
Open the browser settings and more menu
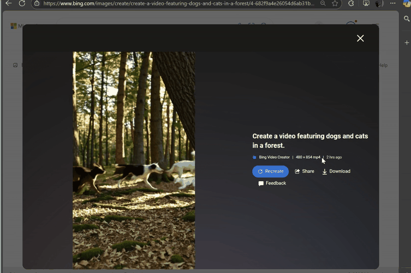[x=392, y=3]
